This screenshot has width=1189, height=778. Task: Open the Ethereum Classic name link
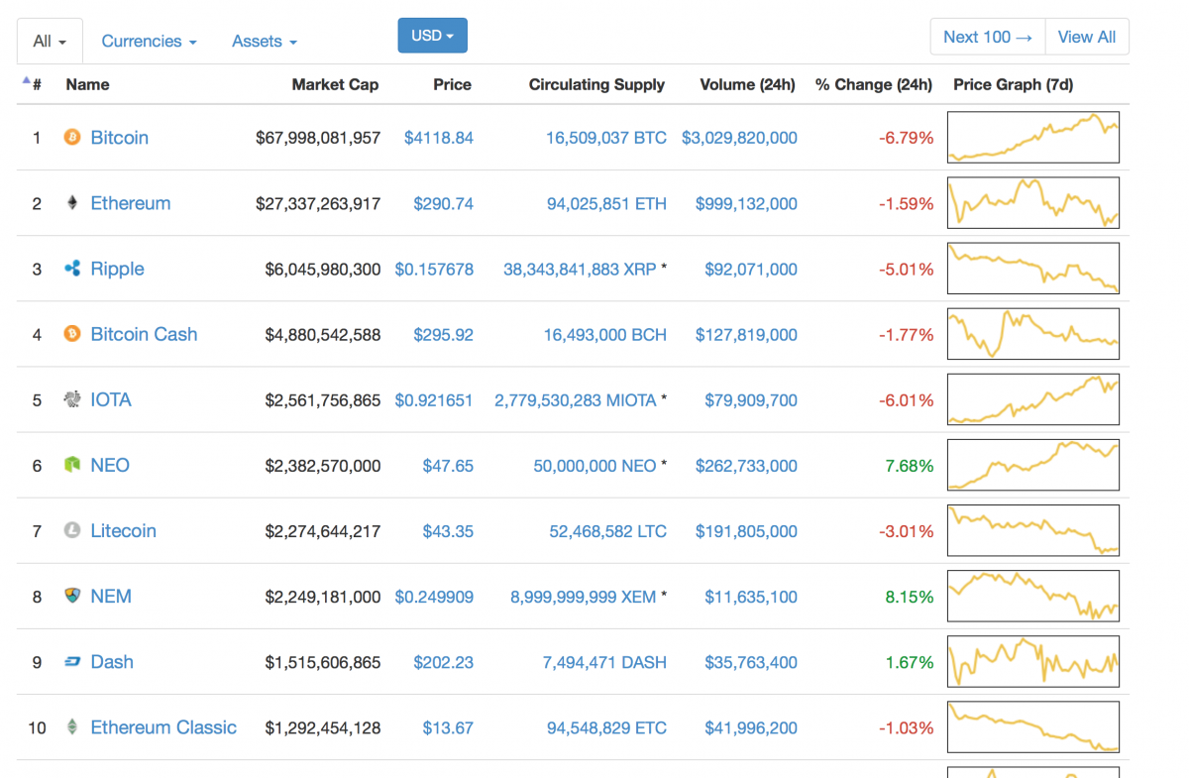163,726
